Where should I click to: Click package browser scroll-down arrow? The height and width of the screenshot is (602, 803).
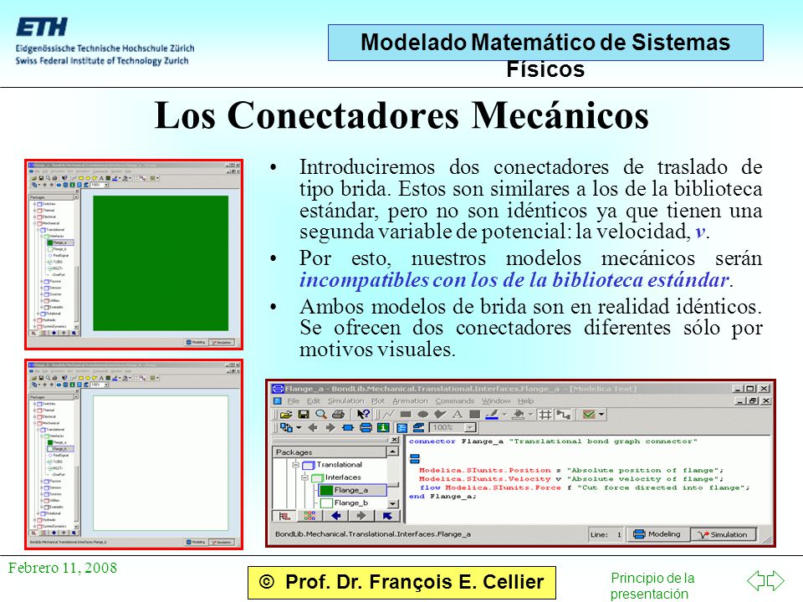392,504
